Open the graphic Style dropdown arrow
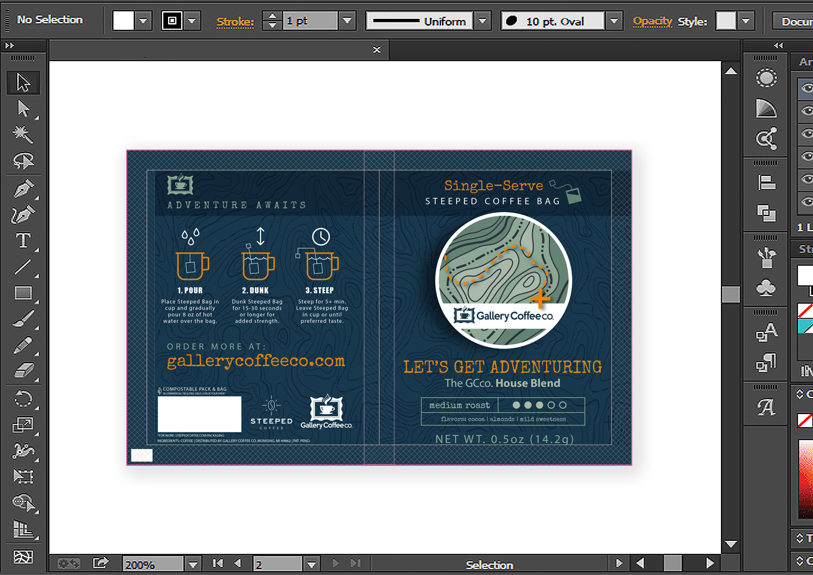This screenshot has width=813, height=575. coord(746,21)
